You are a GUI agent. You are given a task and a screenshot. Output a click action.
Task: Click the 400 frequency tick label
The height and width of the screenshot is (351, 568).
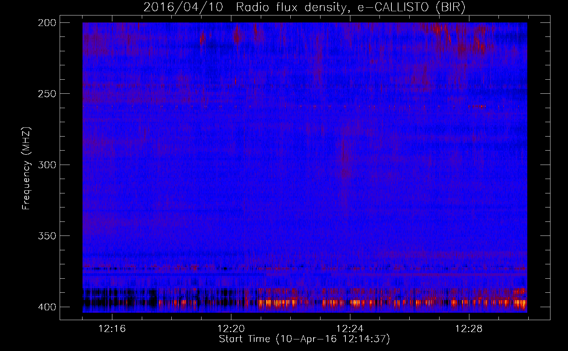coord(47,307)
